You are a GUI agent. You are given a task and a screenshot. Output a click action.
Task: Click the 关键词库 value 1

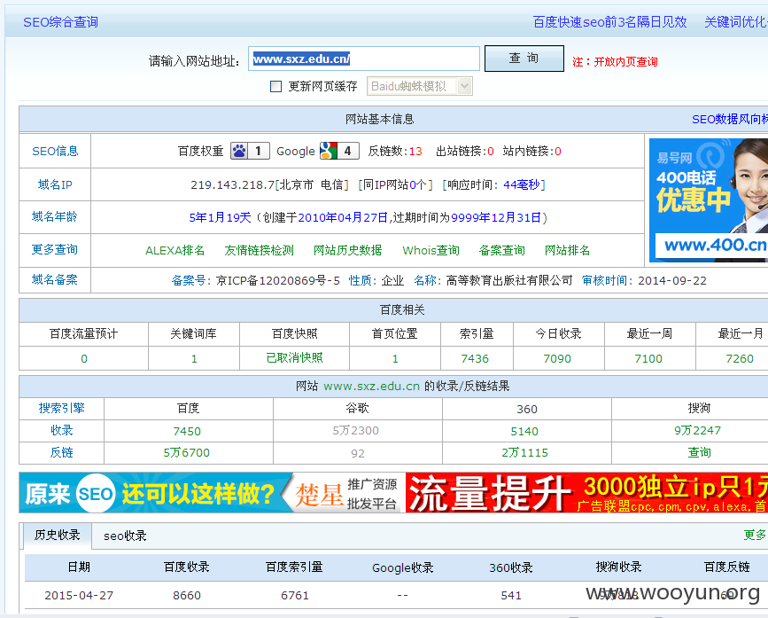(x=194, y=359)
